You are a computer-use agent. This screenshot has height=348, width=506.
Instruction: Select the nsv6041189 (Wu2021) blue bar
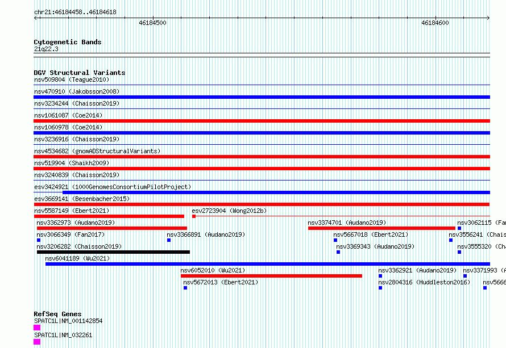tap(268, 264)
